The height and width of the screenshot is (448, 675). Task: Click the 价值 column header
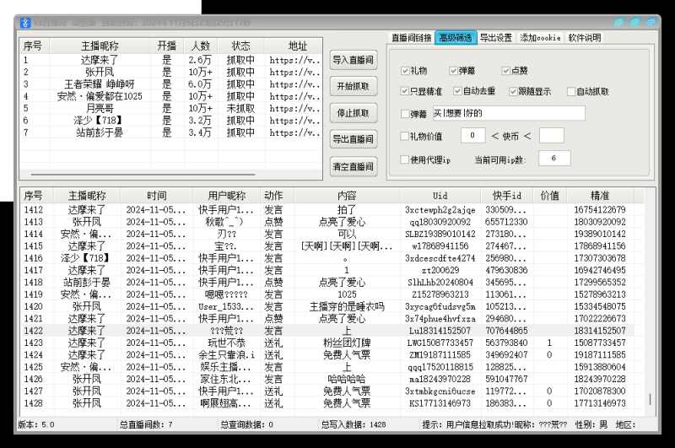point(550,196)
